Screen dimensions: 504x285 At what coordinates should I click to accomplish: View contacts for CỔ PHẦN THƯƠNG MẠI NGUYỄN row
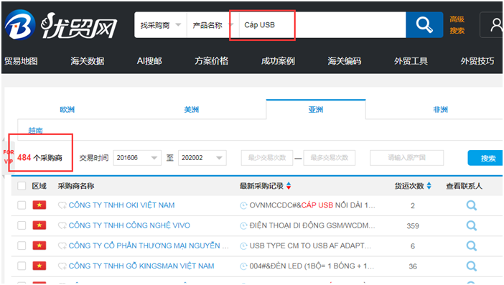coord(471,246)
